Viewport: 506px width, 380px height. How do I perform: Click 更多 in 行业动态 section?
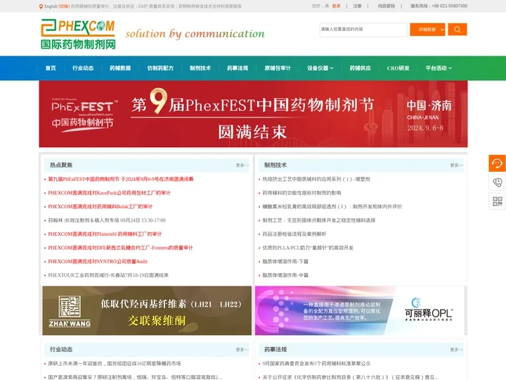click(242, 350)
